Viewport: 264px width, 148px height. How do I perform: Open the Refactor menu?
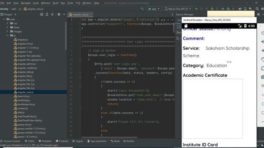(46, 3)
